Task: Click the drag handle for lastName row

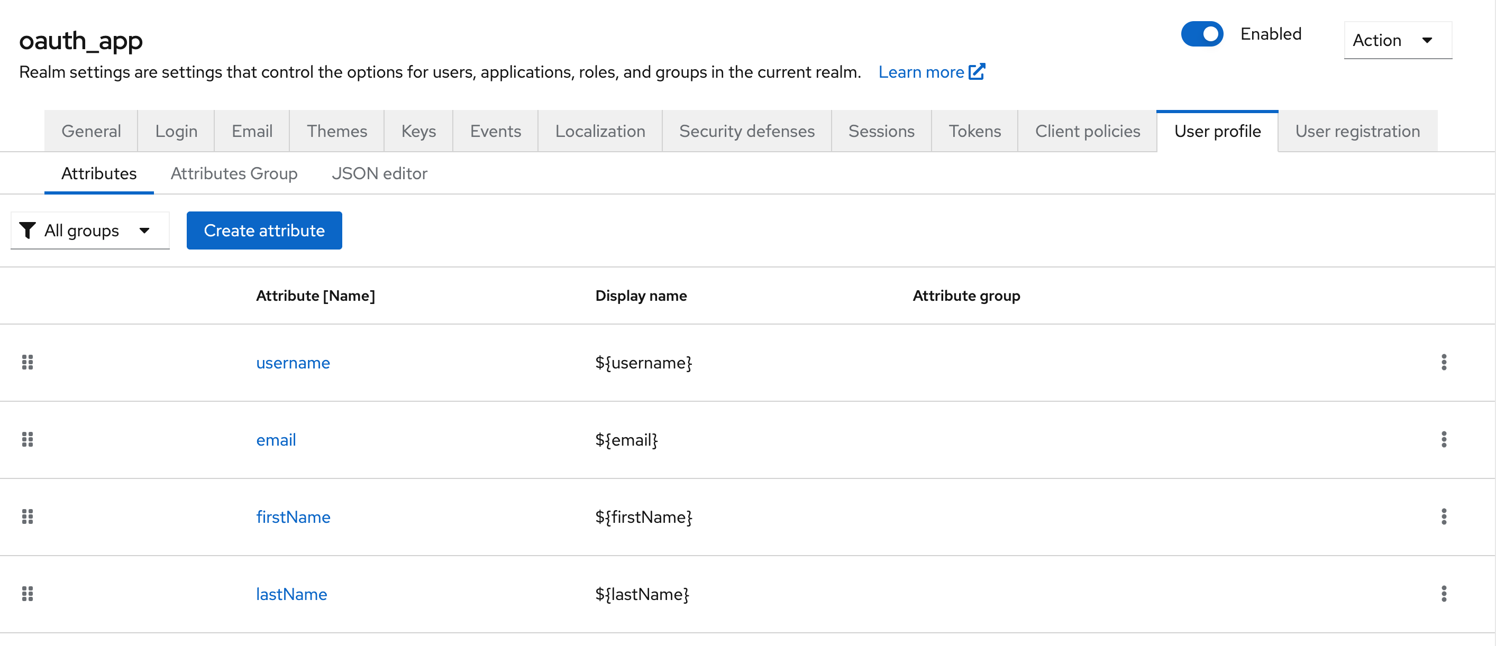Action: pyautogui.click(x=28, y=594)
